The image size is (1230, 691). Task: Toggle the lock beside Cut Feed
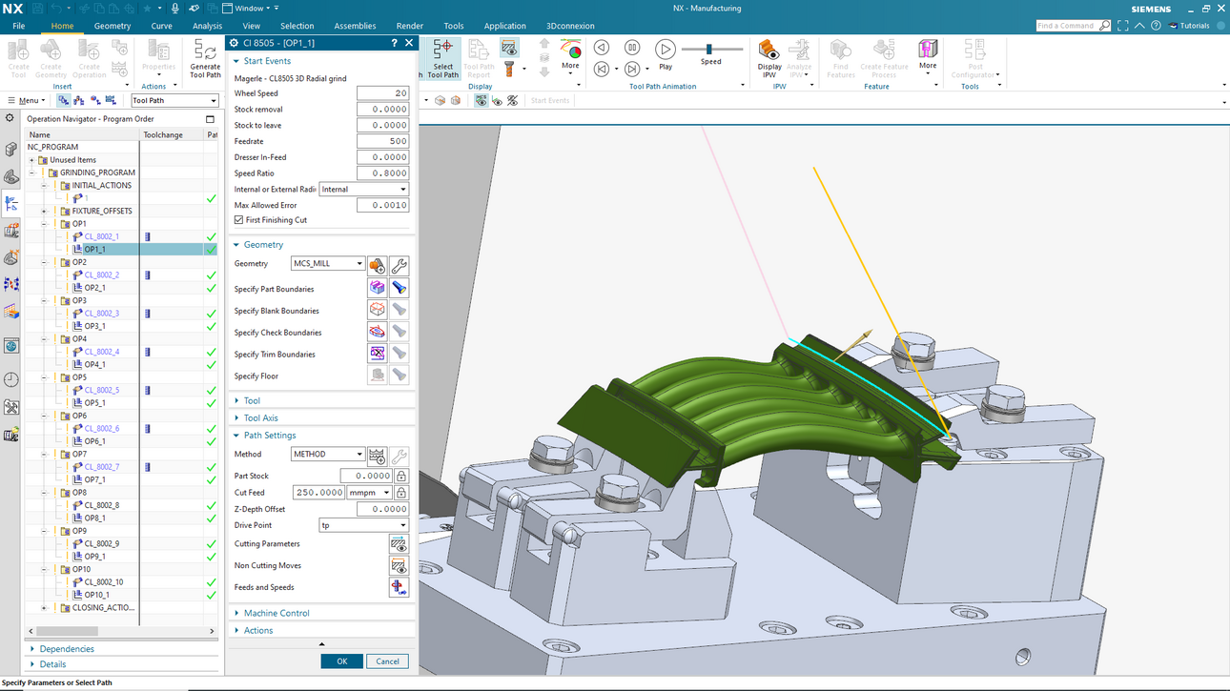tap(401, 493)
